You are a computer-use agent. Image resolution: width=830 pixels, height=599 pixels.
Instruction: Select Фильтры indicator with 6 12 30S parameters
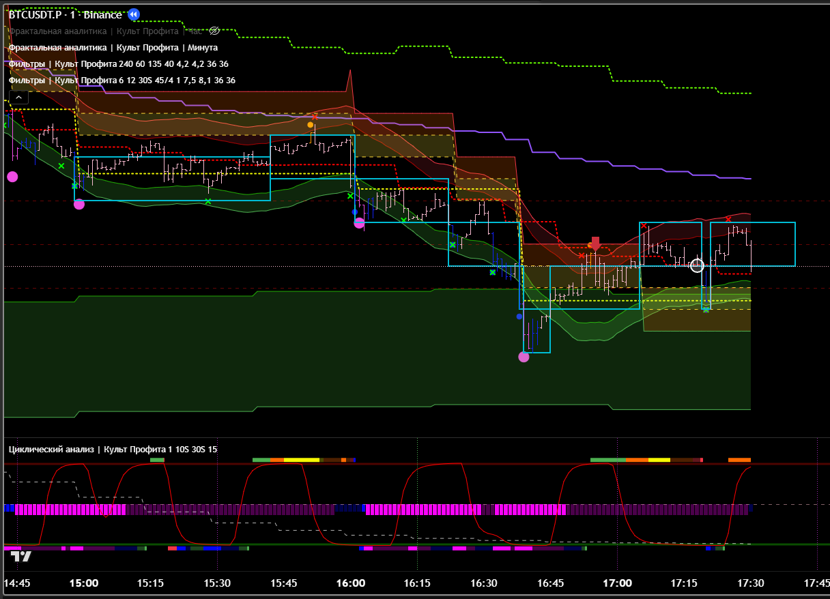pos(121,80)
